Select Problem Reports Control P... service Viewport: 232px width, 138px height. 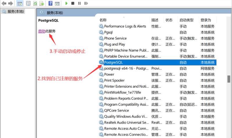(x=157, y=98)
